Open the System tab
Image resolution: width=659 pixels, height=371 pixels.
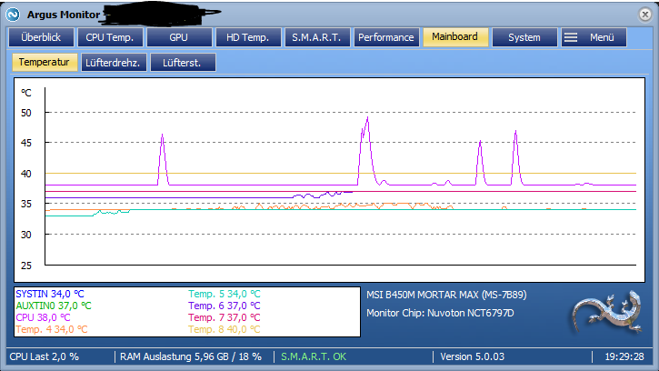(524, 37)
